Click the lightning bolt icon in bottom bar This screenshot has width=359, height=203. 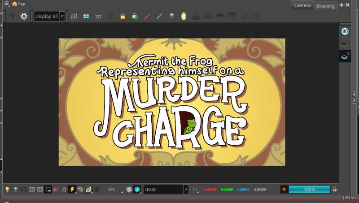tap(72, 190)
